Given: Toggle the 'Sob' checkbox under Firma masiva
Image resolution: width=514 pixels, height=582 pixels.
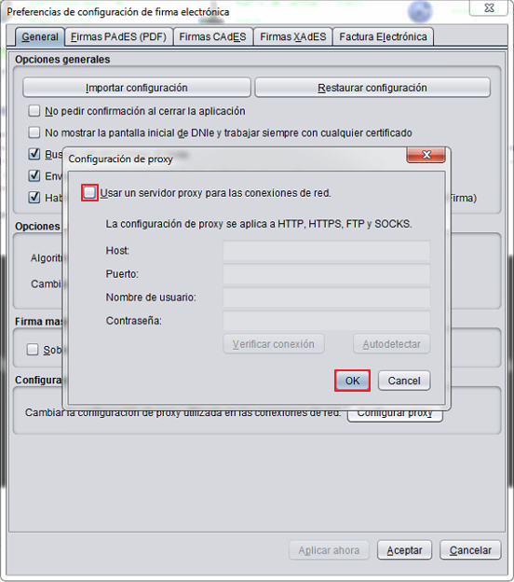Looking at the screenshot, I should tap(33, 349).
